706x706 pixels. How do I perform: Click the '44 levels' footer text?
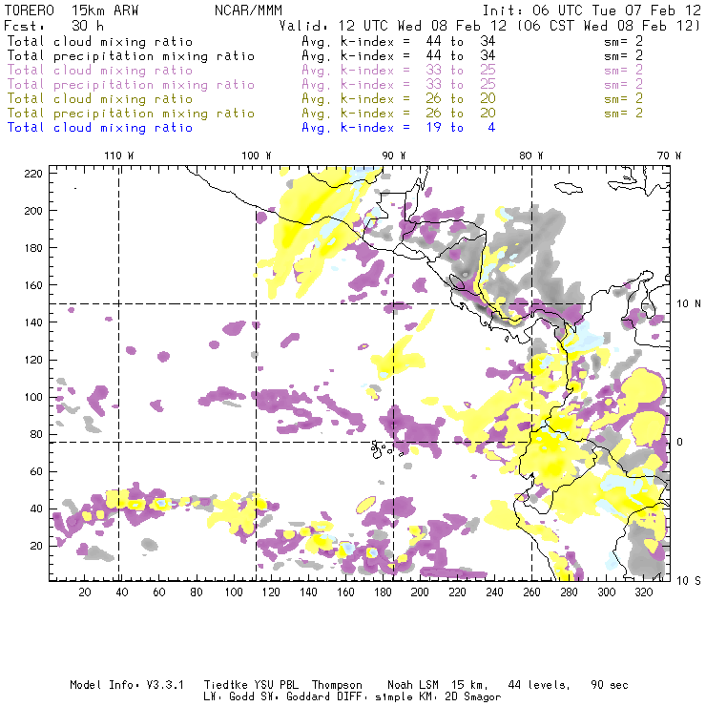pyautogui.click(x=539, y=685)
